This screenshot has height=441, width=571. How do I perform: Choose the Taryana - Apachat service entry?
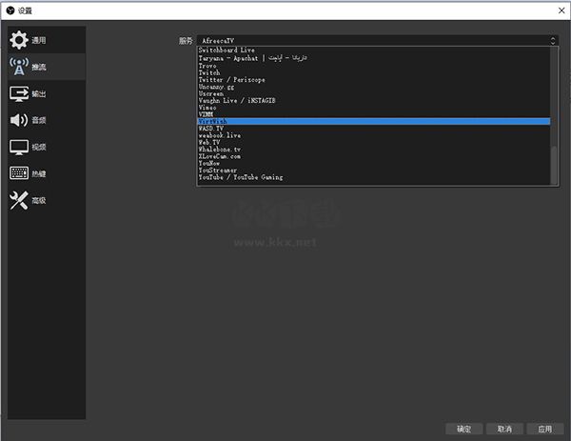[x=374, y=58]
